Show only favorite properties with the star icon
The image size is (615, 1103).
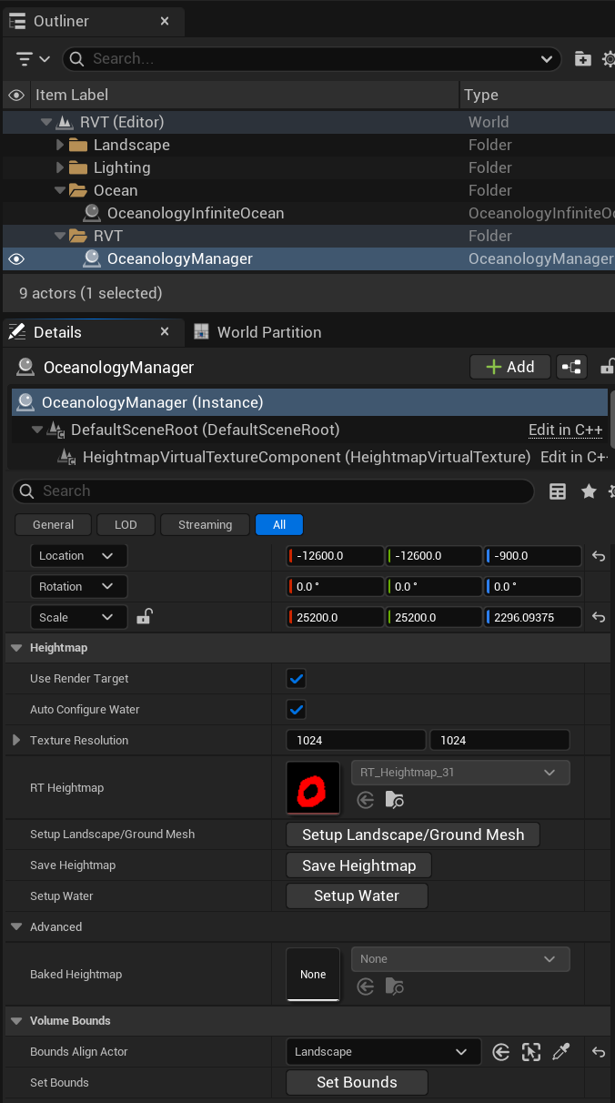click(x=589, y=491)
